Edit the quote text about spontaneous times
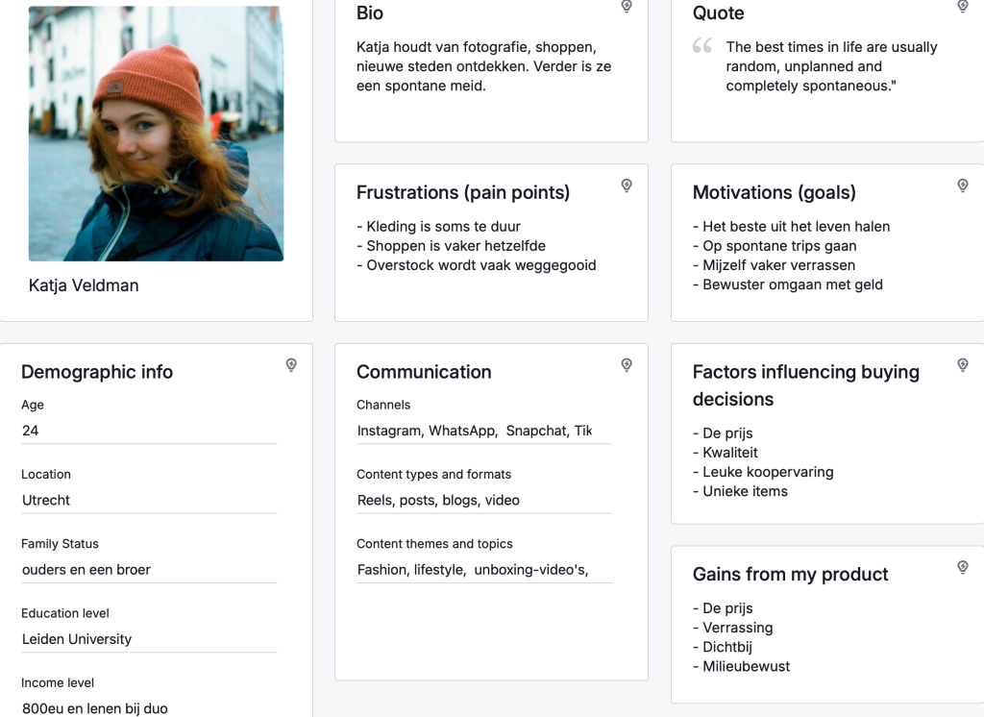The width and height of the screenshot is (984, 717). [831, 66]
